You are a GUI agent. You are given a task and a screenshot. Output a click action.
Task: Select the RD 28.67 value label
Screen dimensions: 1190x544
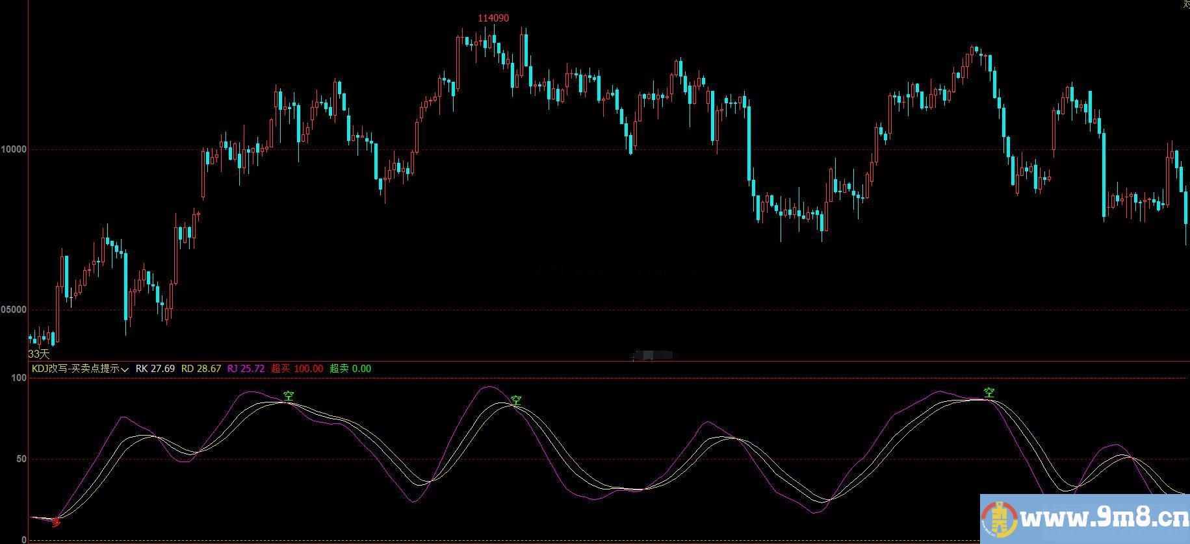click(201, 369)
